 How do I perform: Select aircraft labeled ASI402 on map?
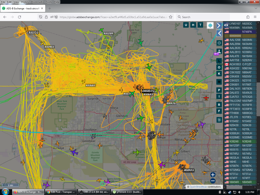pos(42,43)
